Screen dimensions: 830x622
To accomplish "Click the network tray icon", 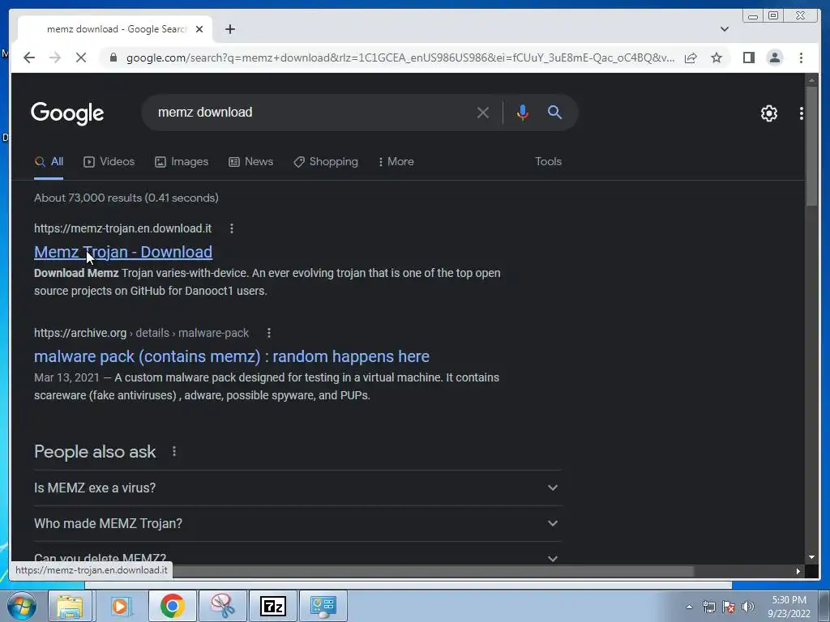I will [x=708, y=607].
